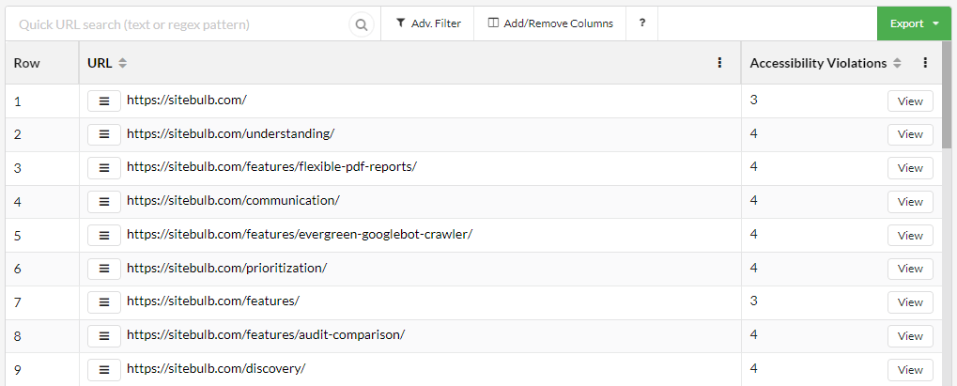This screenshot has width=957, height=386.
Task: View violations for /features/ row
Action: [910, 302]
